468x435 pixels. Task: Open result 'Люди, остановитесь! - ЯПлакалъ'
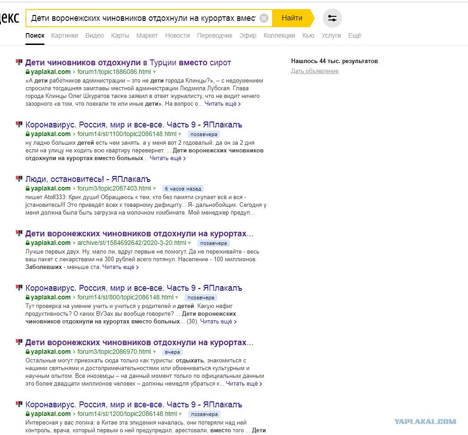click(x=88, y=179)
